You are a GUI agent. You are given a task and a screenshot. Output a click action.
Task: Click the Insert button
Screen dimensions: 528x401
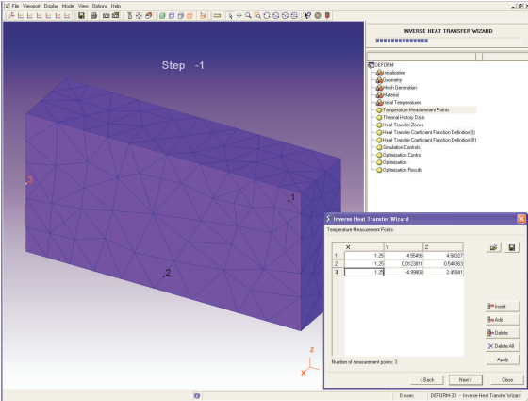pos(502,307)
